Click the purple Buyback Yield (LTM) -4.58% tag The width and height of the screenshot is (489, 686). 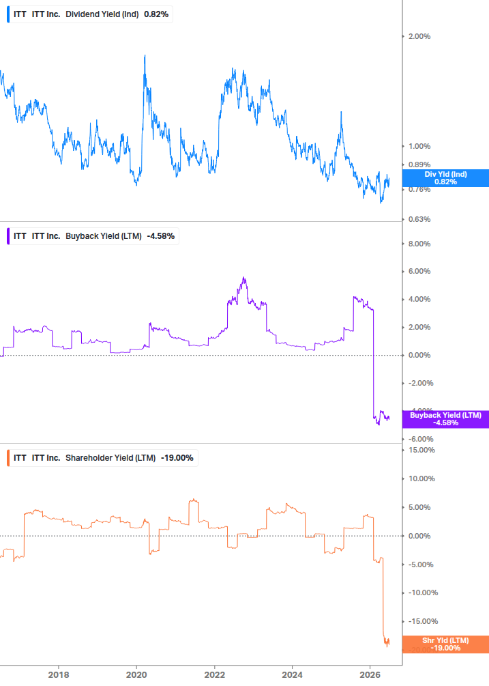tap(445, 419)
